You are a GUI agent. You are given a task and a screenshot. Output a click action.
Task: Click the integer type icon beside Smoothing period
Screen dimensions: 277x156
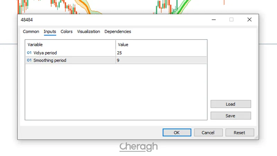pyautogui.click(x=29, y=60)
